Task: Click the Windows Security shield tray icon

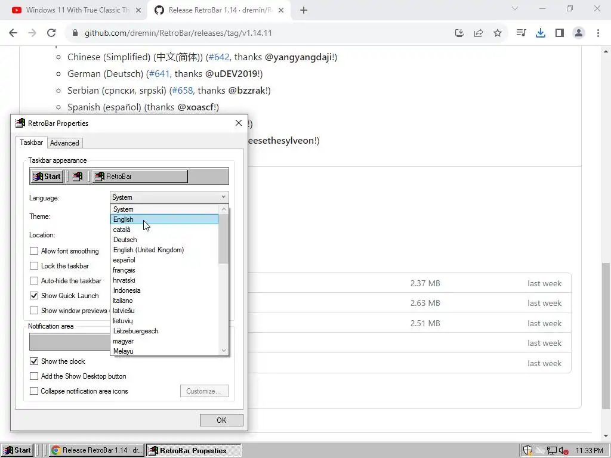Action: [x=527, y=451]
